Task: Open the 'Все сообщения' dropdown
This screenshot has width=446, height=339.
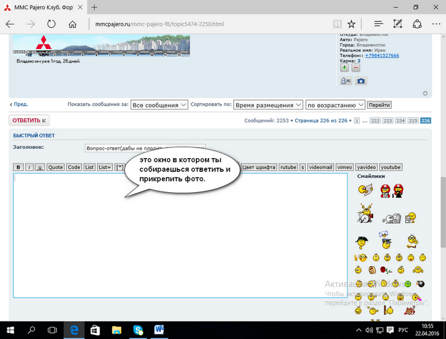Action: [x=159, y=105]
